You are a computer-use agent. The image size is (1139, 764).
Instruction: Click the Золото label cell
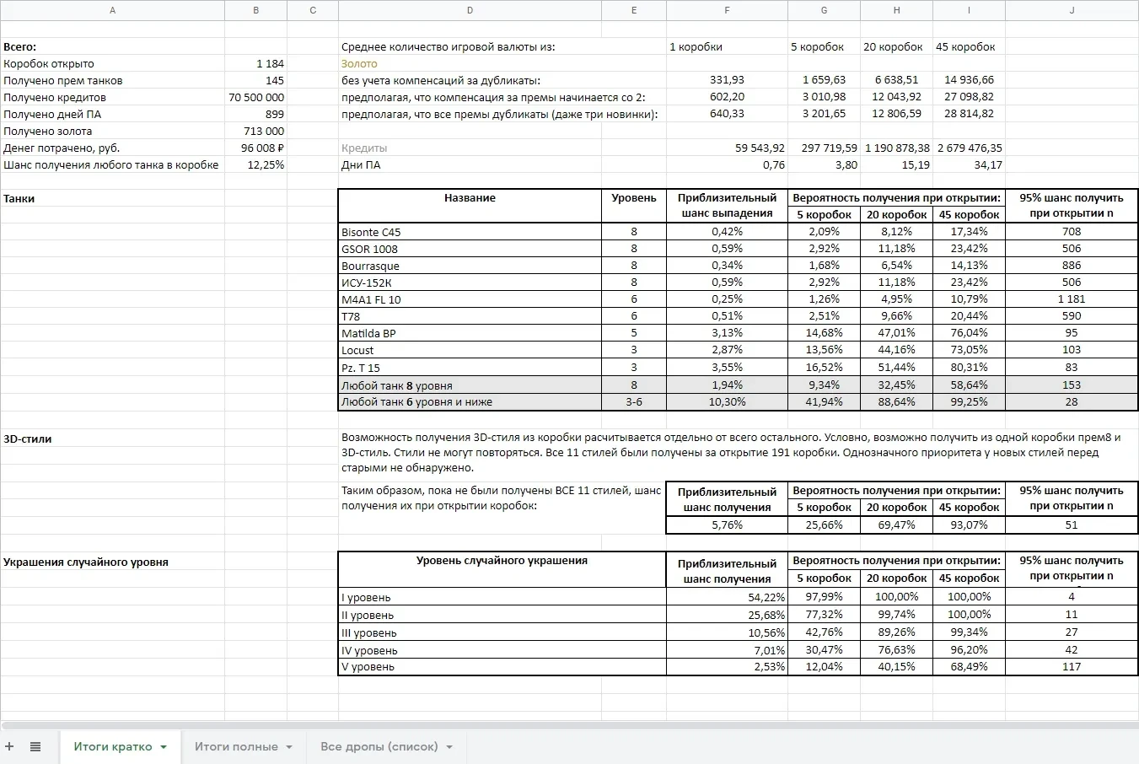tap(470, 63)
